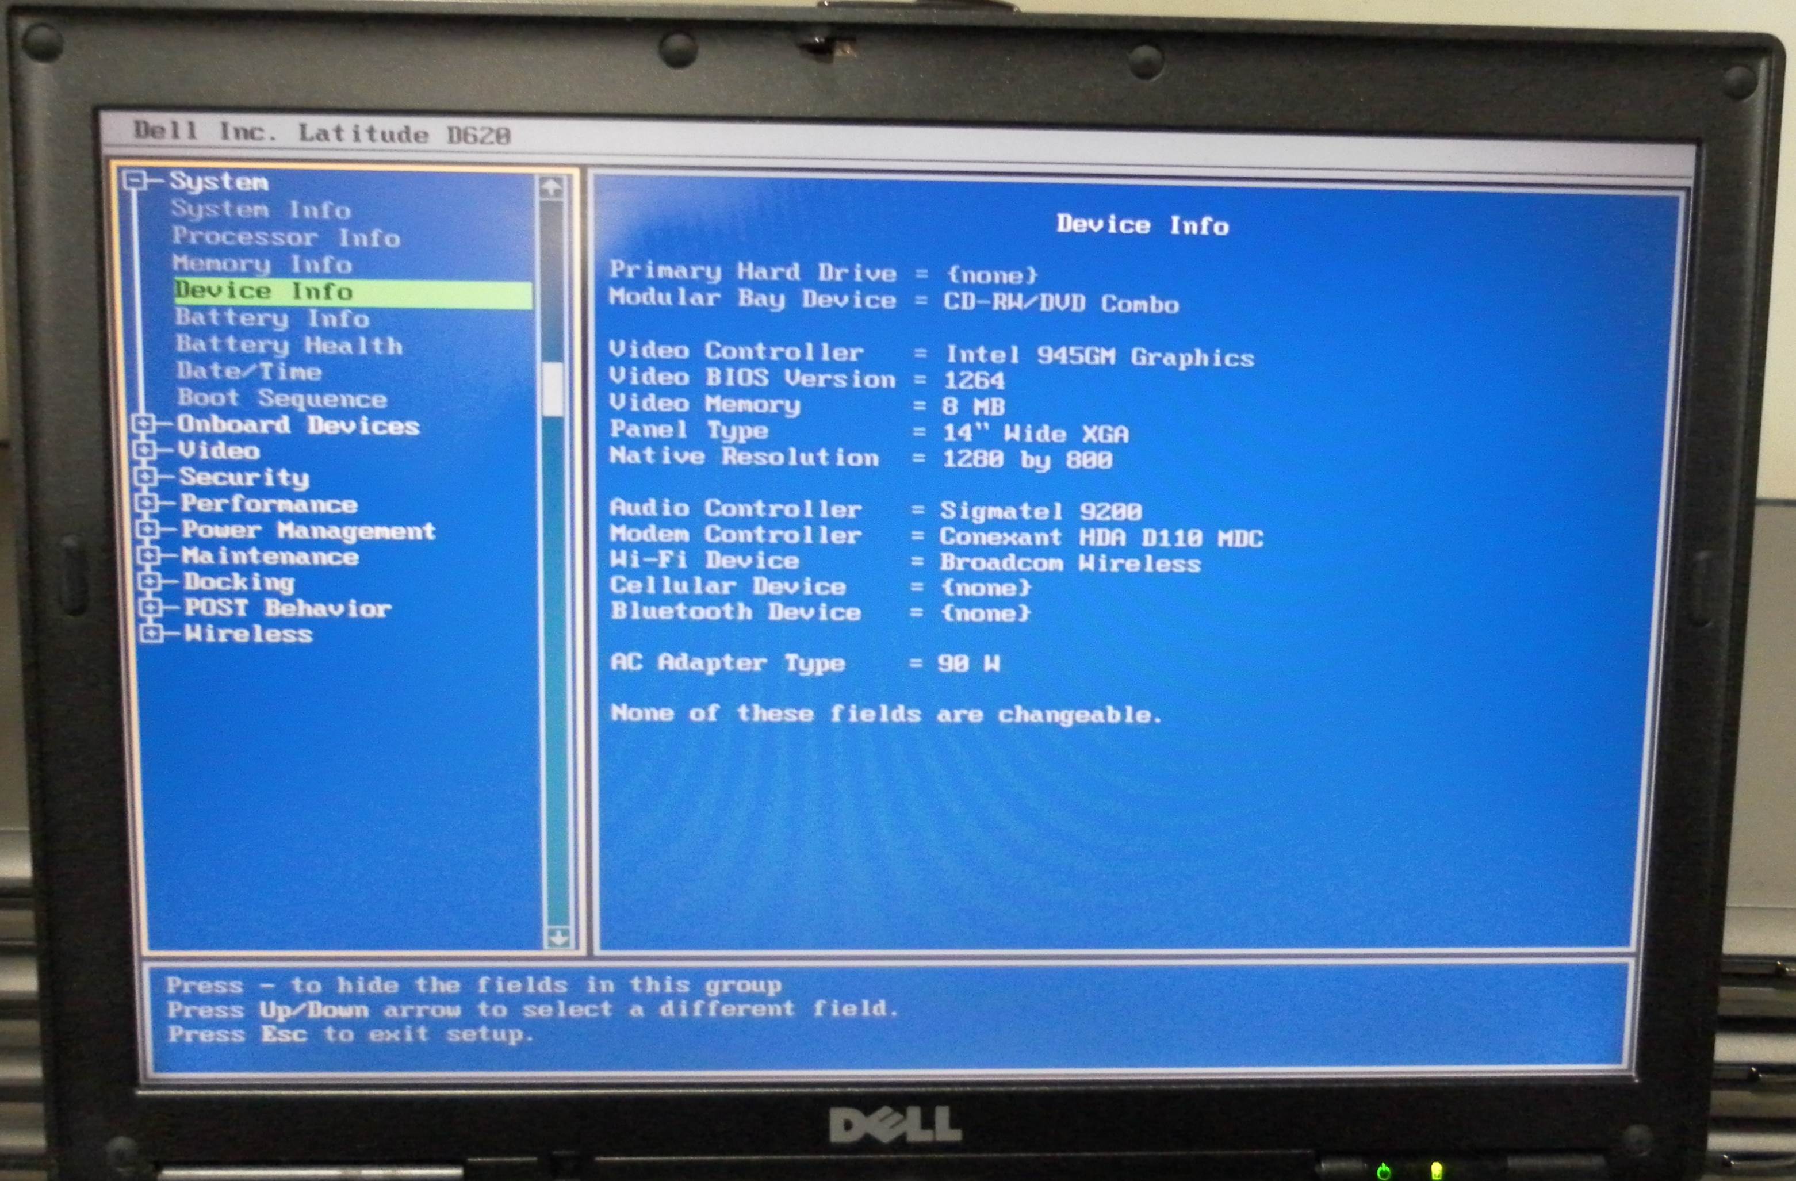Screen dimensions: 1796x1181
Task: Click the scrollbar down arrow
Action: pos(558,938)
